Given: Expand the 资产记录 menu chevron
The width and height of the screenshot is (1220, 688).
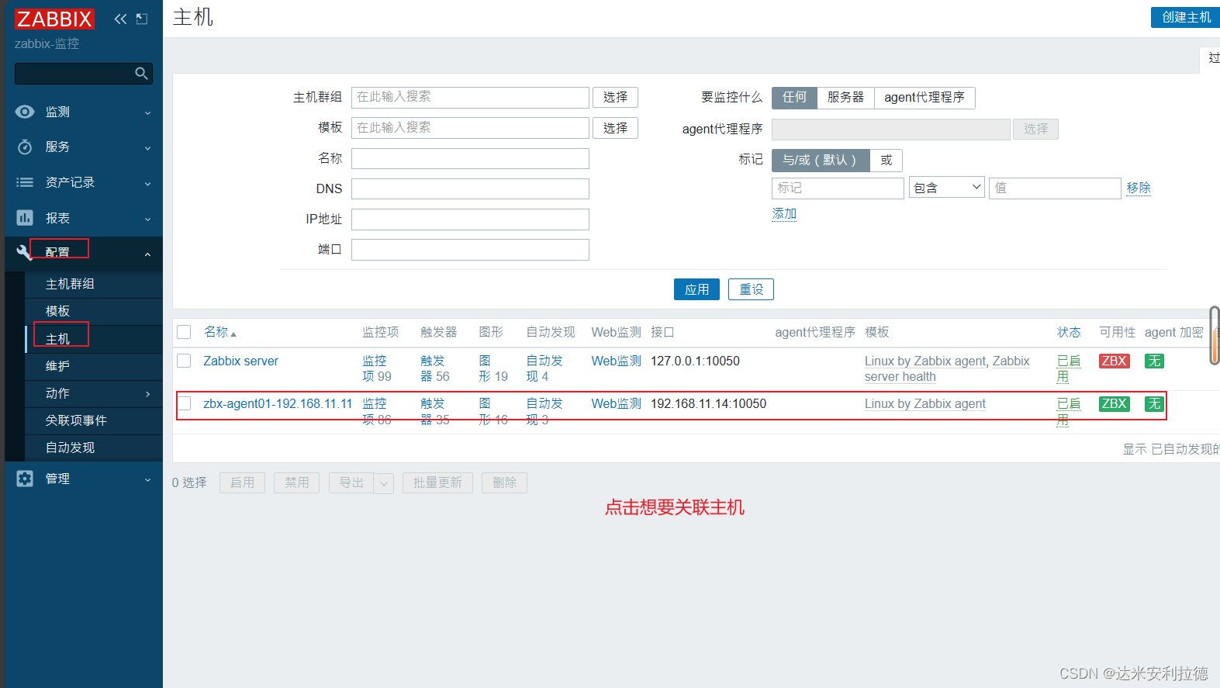Looking at the screenshot, I should tap(147, 183).
